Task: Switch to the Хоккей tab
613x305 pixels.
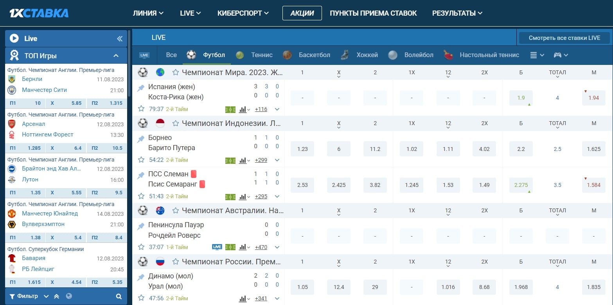Action: click(x=360, y=55)
